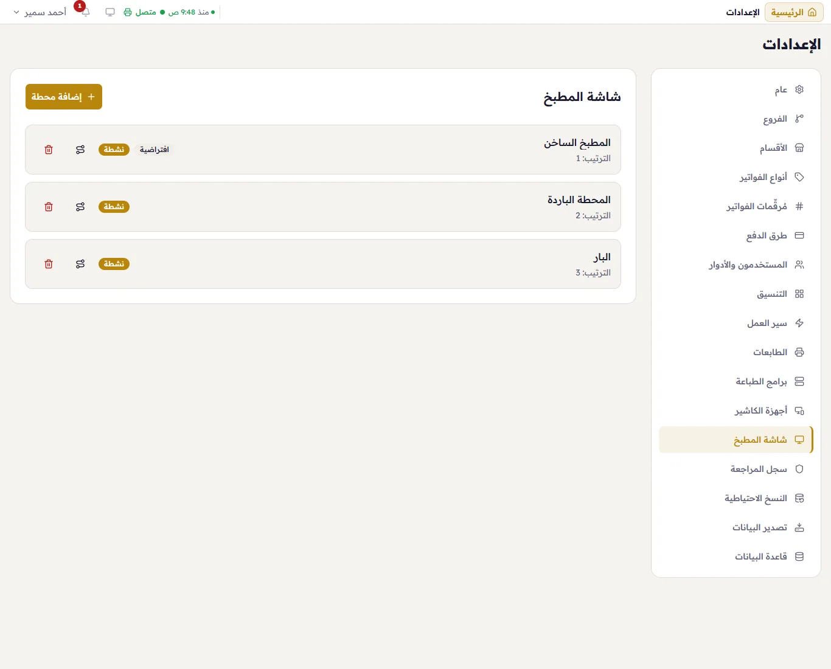
Task: Click the الترتيب: 1 label
Action: click(593, 158)
